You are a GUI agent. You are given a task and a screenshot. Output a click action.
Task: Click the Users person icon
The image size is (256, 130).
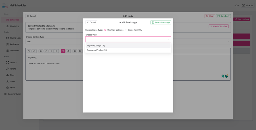[7, 81]
